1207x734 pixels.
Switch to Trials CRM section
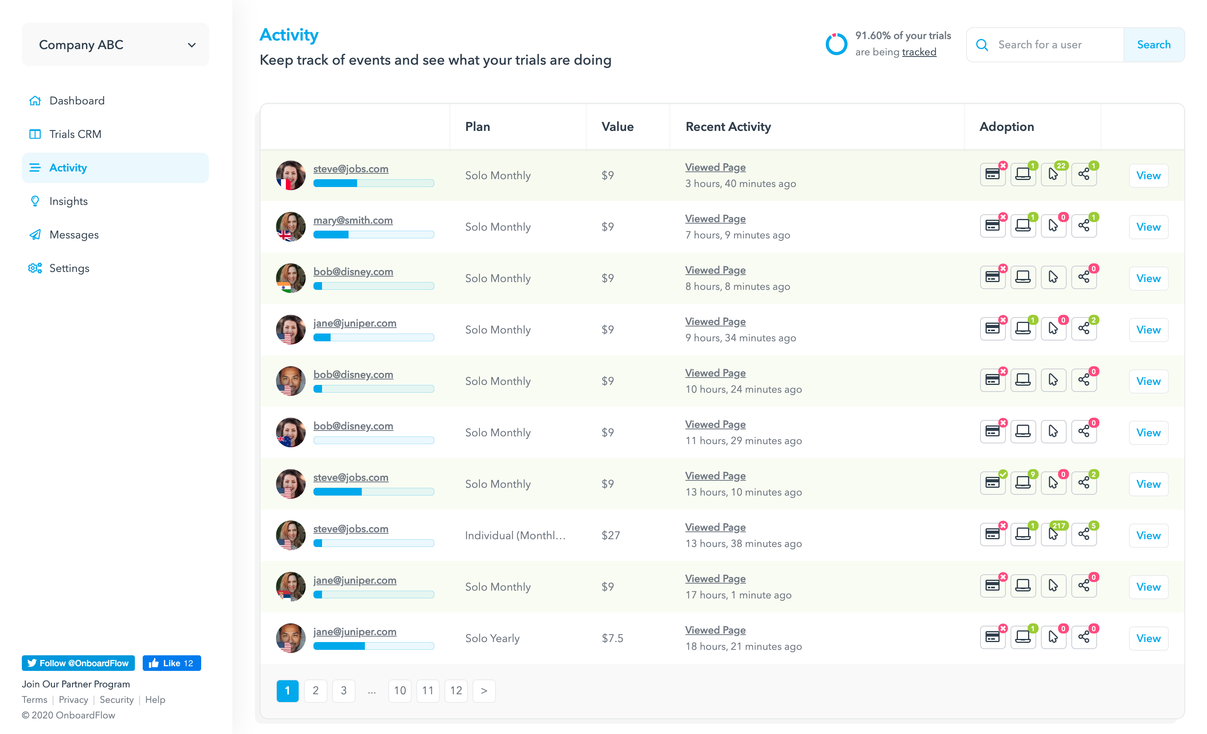(x=75, y=134)
